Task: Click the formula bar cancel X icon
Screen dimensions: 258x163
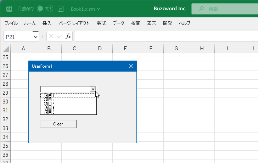Action: [x=51, y=36]
